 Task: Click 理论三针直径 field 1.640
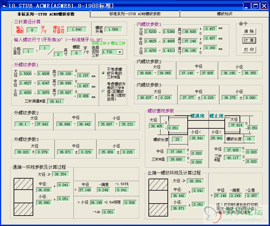pos(77,30)
